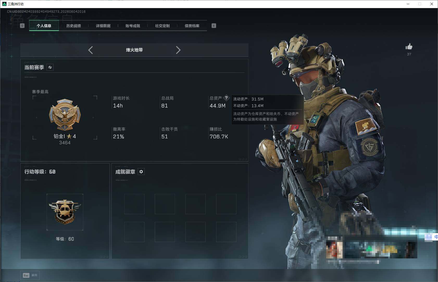Click the 击败干员 value 51

pos(165,137)
